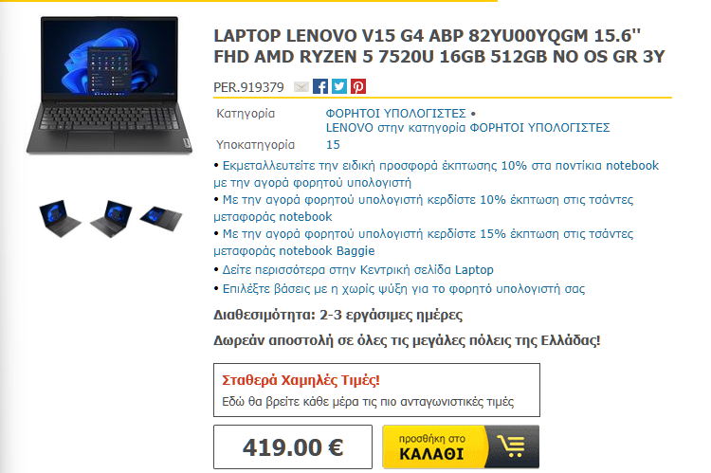
Task: Share product via email envelope icon
Action: coord(301,86)
